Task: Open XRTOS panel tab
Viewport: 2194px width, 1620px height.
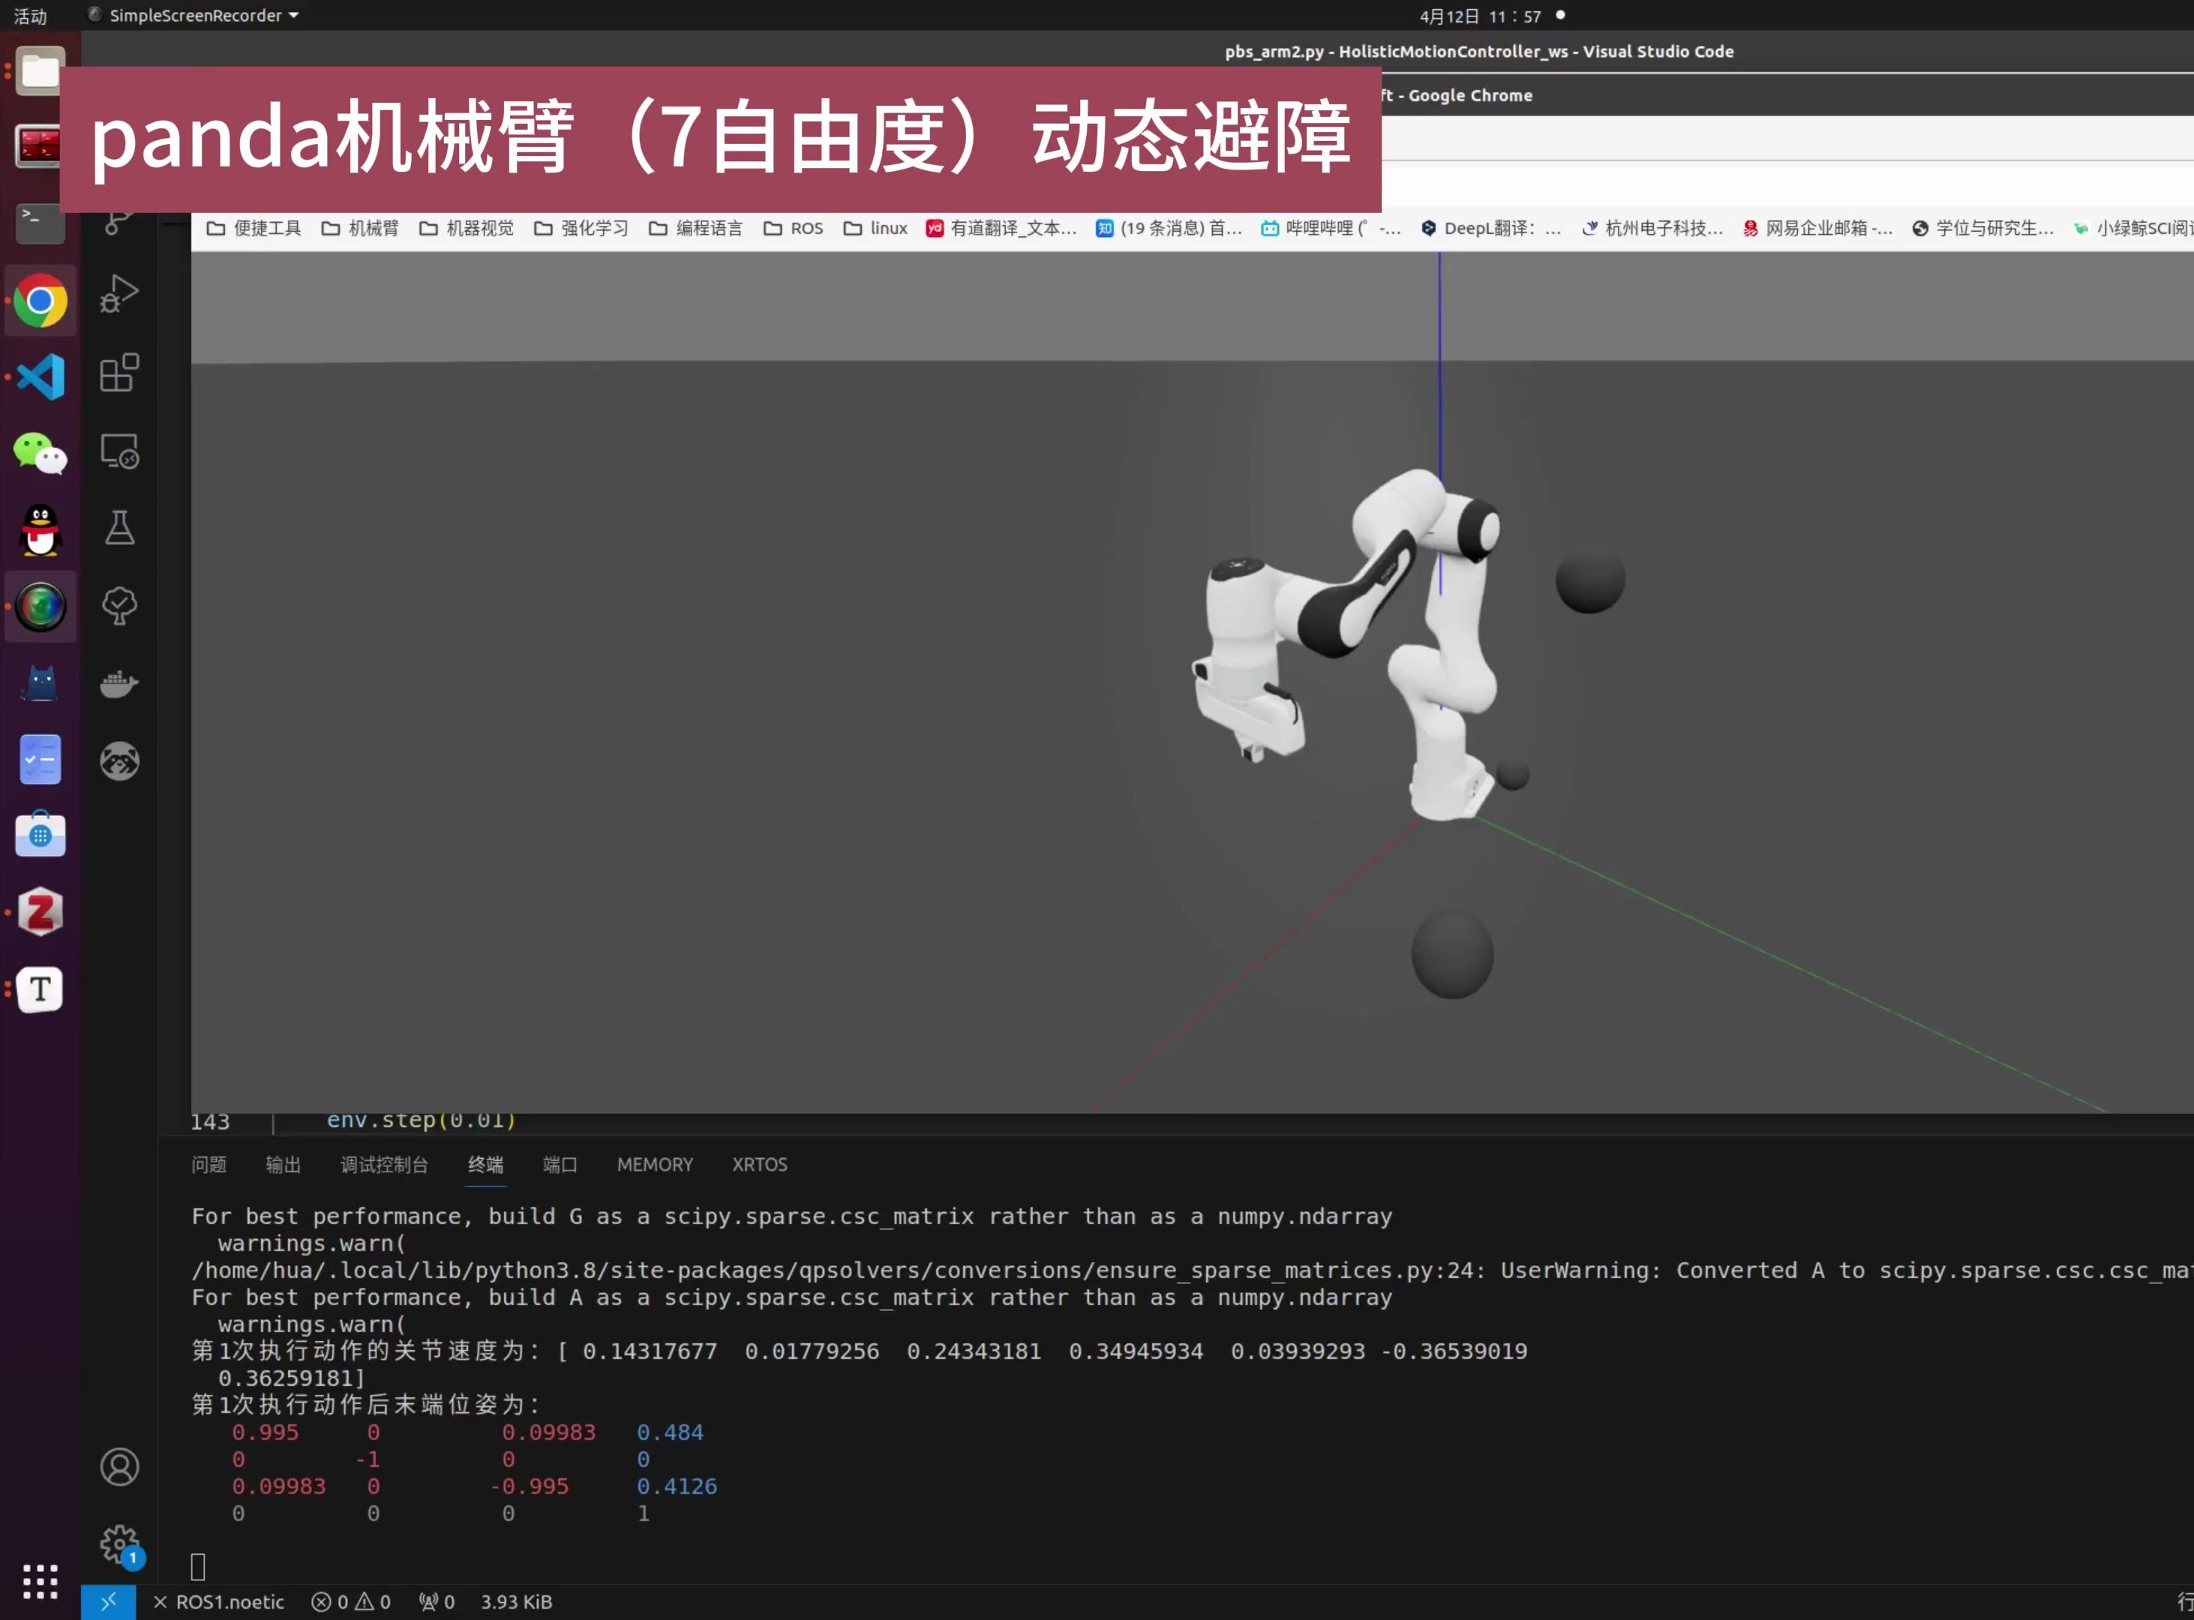Action: click(x=759, y=1165)
